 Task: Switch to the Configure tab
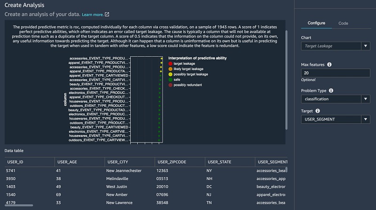coord(316,23)
